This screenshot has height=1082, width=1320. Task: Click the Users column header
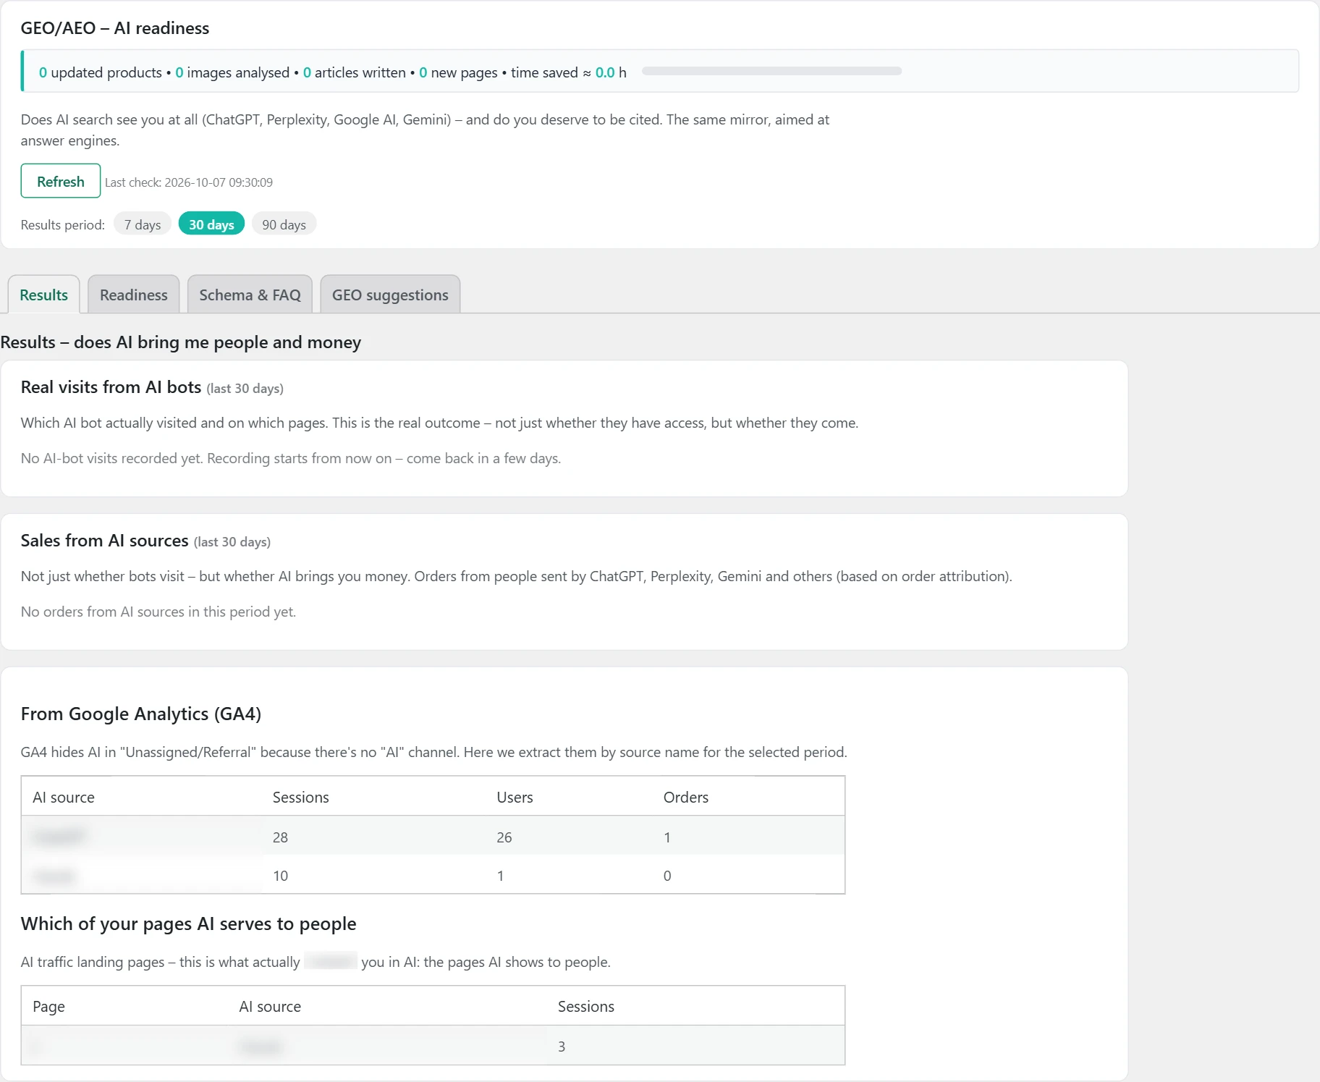515,797
